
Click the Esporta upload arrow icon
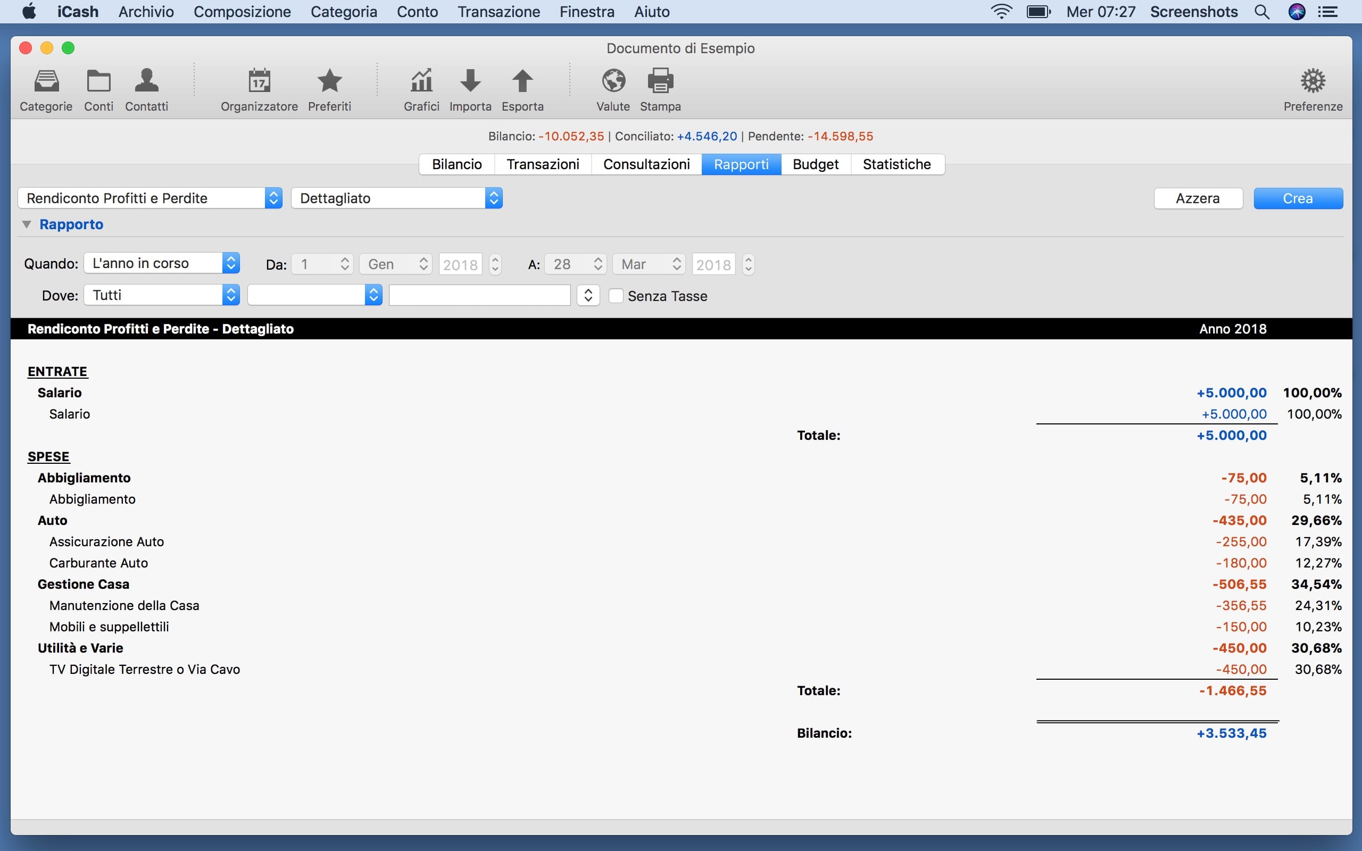(x=522, y=81)
